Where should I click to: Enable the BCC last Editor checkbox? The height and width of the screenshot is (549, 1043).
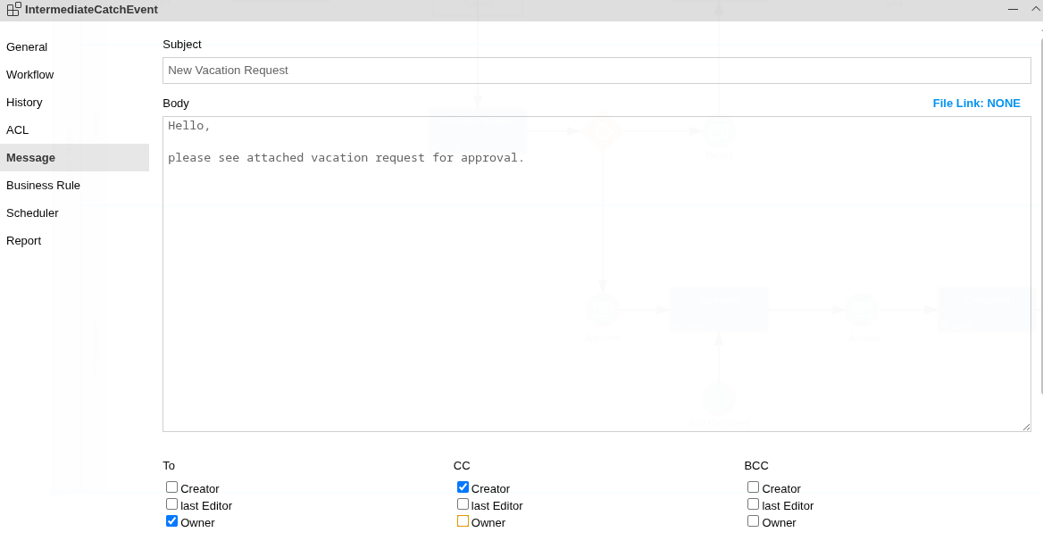point(754,504)
